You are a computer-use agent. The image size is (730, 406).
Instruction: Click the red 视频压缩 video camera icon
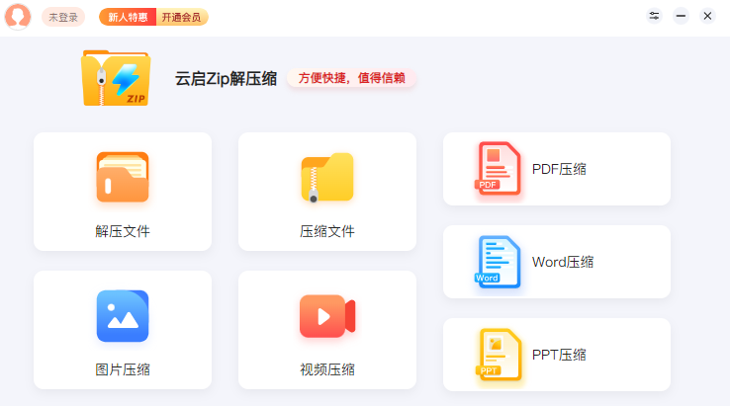pyautogui.click(x=327, y=316)
